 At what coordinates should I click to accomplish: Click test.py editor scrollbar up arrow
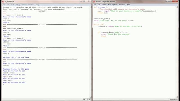[177, 7]
